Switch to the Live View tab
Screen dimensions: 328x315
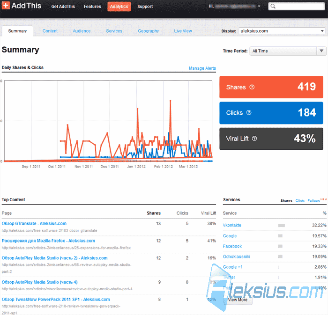click(x=183, y=31)
